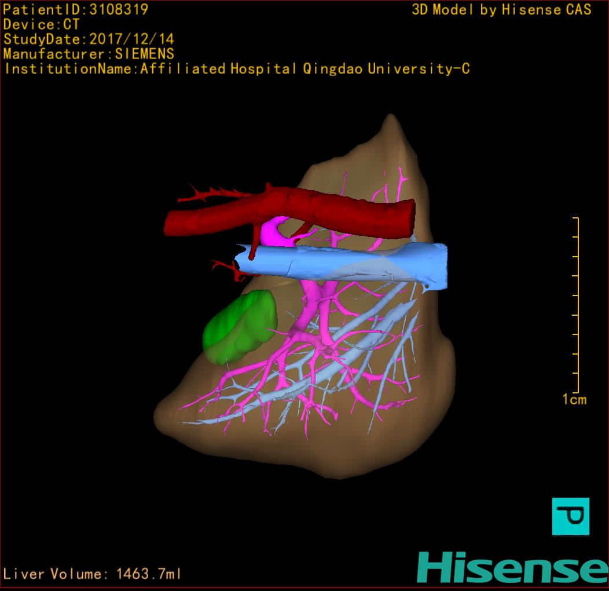Click the Liver Volume: 1463.7ml readout
This screenshot has height=591, width=609.
pyautogui.click(x=91, y=574)
